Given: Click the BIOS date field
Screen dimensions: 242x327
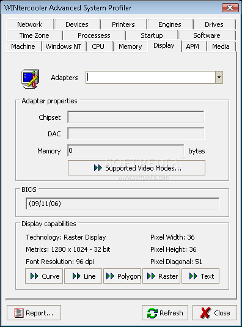Looking at the screenshot, I should pos(123,204).
